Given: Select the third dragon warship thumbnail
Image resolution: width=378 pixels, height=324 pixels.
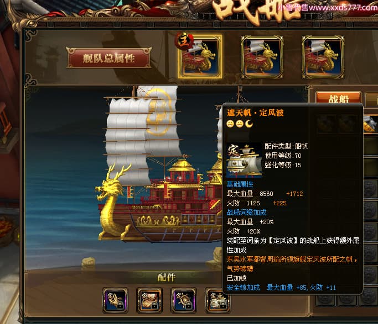Looking at the screenshot, I should click(x=323, y=57).
